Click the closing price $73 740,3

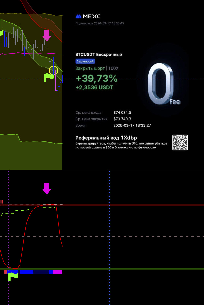122,119
